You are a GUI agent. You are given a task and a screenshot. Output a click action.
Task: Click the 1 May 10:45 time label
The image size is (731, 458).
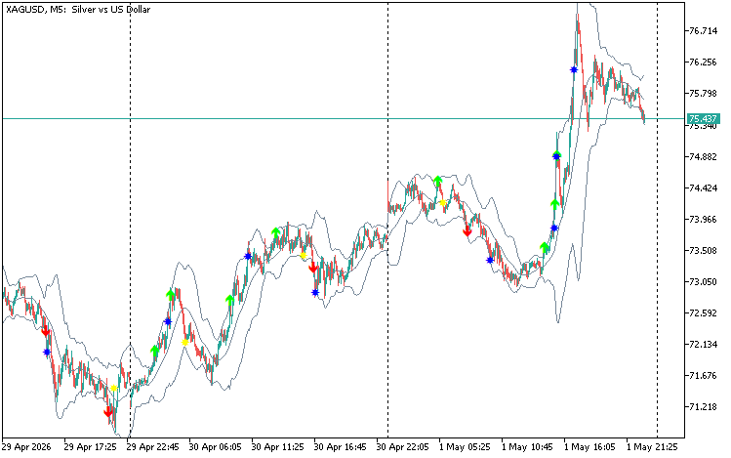tap(527, 447)
